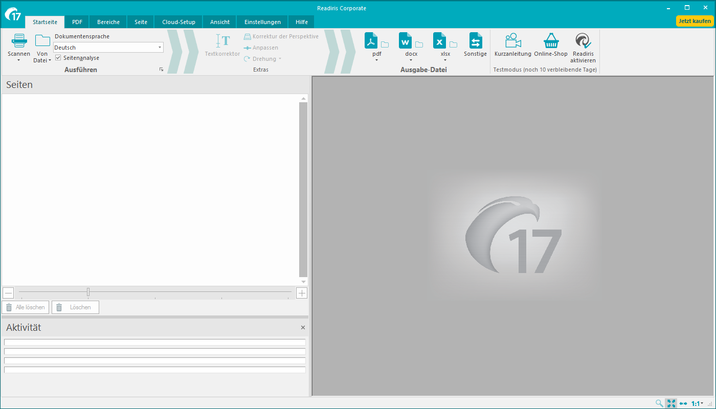Viewport: 716px width, 409px height.
Task: Open file via Von Datei folder icon
Action: [42, 41]
